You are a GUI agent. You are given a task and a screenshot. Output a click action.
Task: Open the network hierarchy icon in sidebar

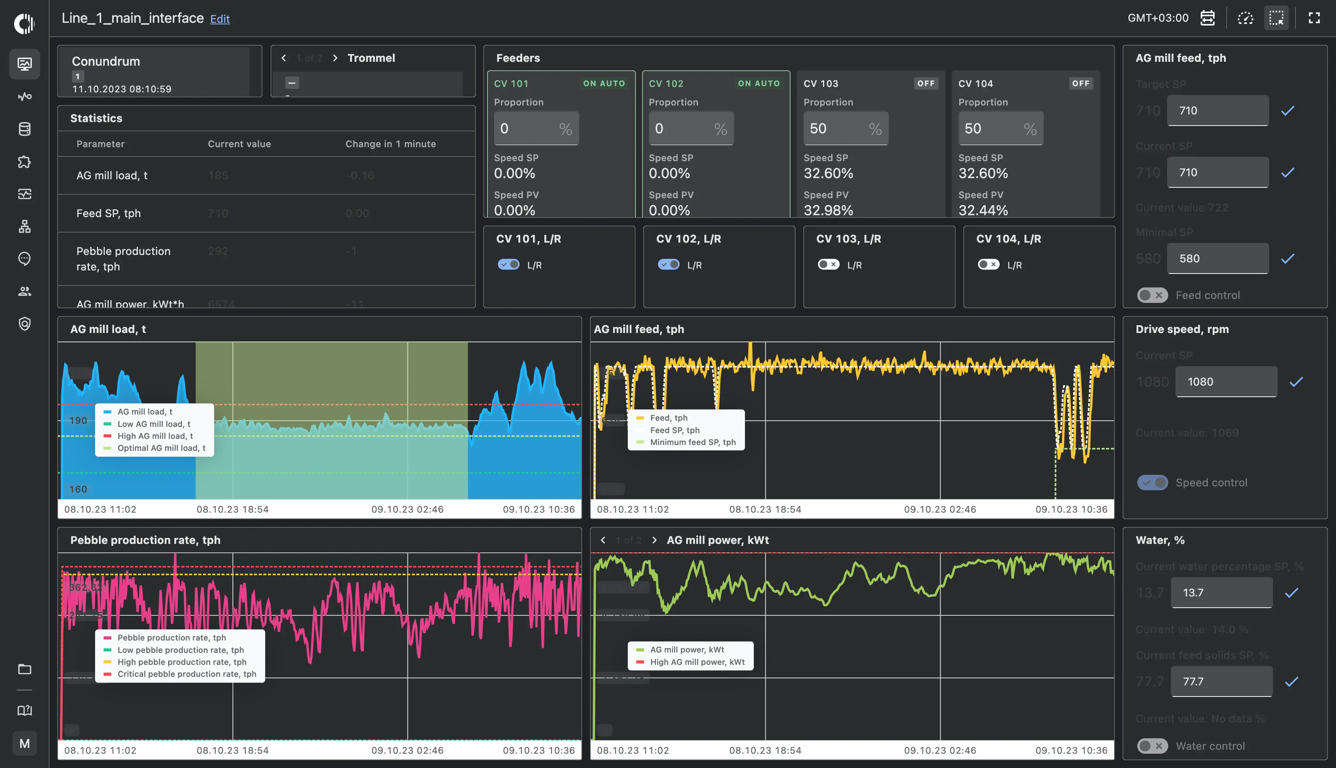tap(24, 227)
